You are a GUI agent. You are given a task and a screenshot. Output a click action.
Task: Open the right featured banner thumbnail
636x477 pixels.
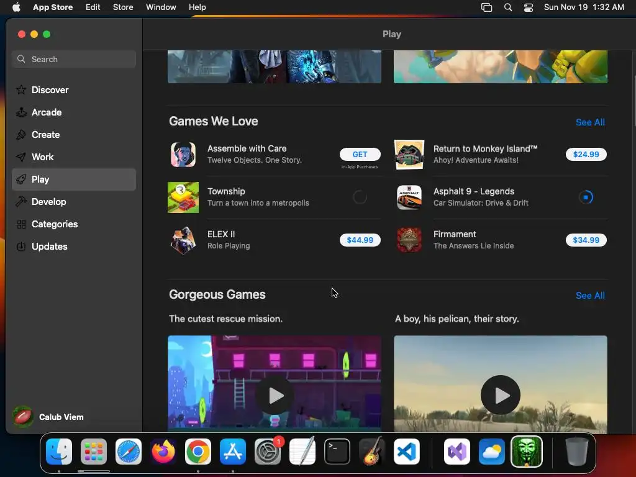point(501,66)
